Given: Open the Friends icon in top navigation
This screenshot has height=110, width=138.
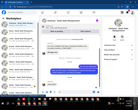Looking at the screenshot, I should [x=55, y=12].
